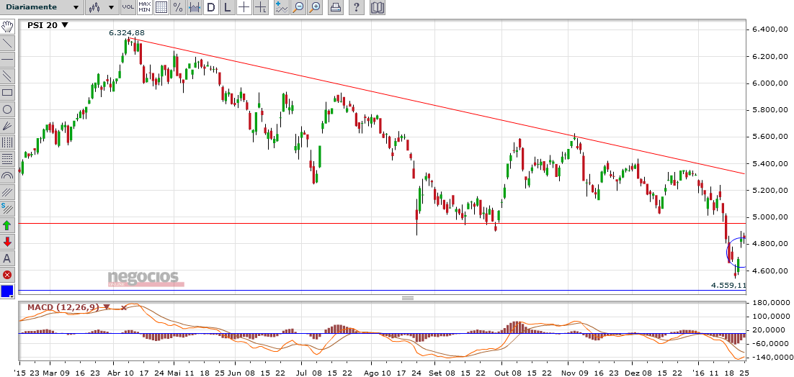Select the horizontal retracement lines tool
This screenshot has height=377, width=794.
(7, 159)
